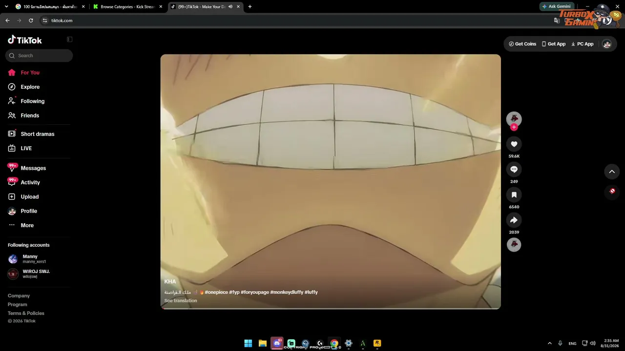Click the PC App download button
The width and height of the screenshot is (625, 351).
[582, 44]
